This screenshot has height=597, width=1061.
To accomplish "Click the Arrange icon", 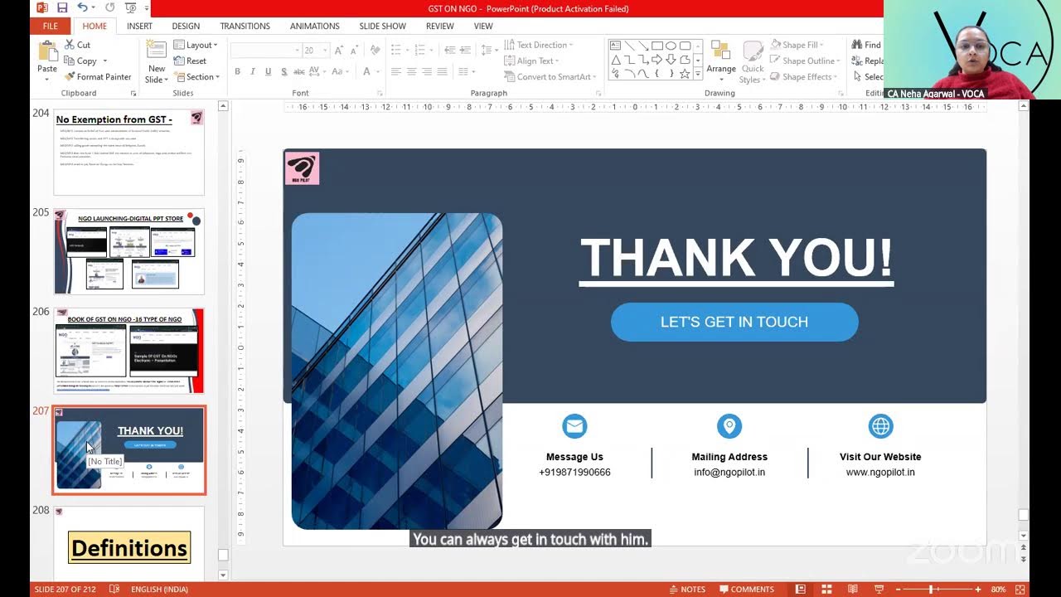I will pos(720,51).
